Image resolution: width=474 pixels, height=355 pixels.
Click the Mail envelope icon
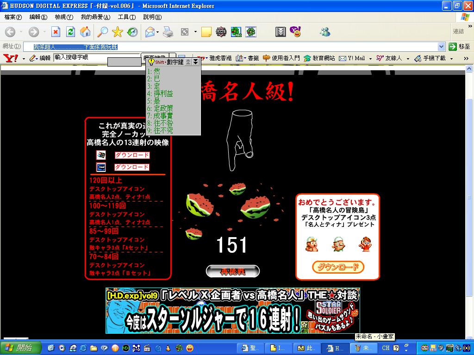point(150,32)
